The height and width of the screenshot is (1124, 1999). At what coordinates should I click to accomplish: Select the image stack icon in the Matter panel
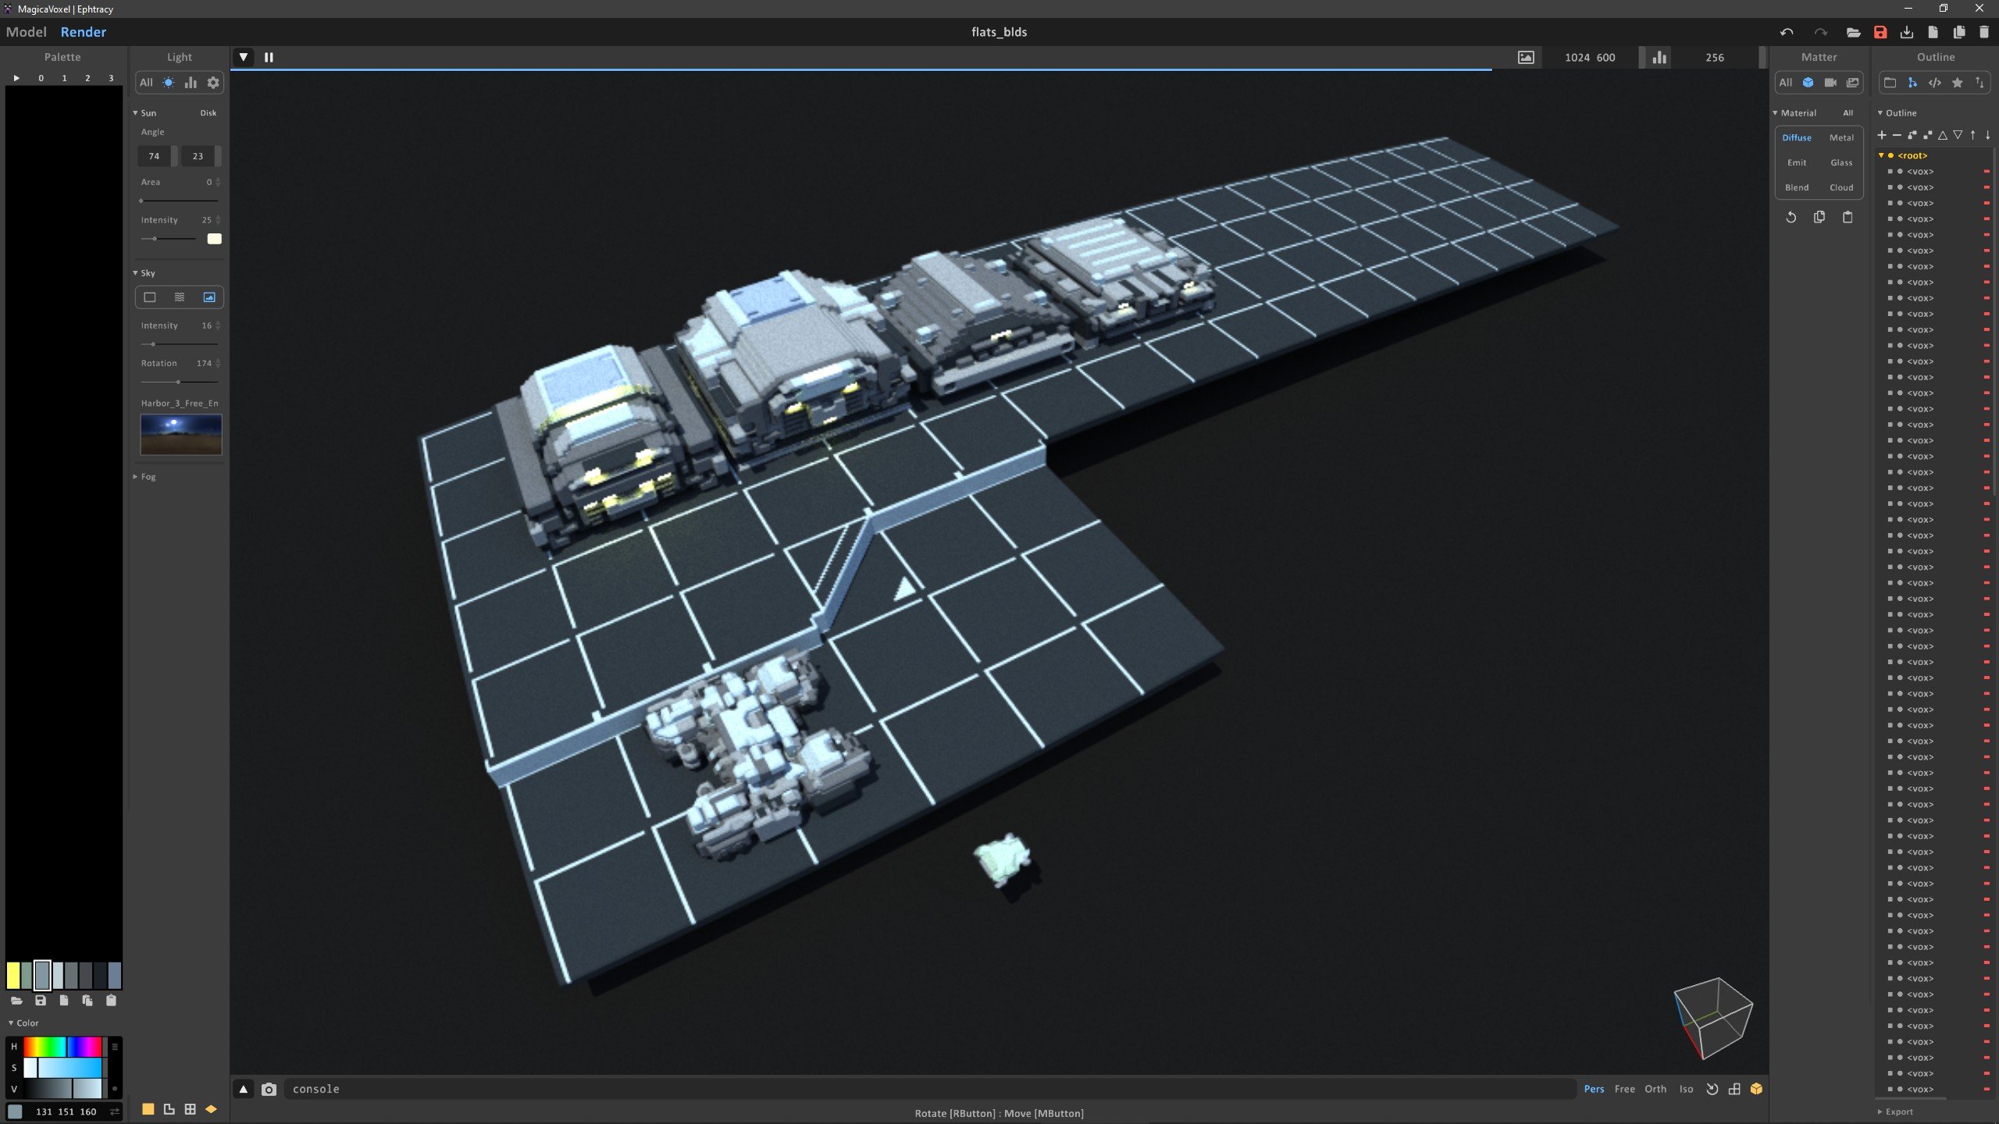click(1852, 83)
